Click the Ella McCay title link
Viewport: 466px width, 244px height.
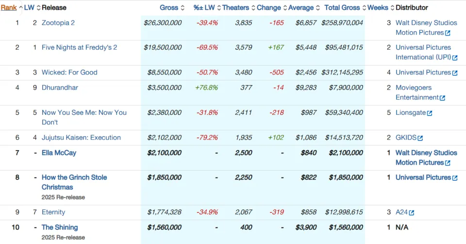point(59,153)
